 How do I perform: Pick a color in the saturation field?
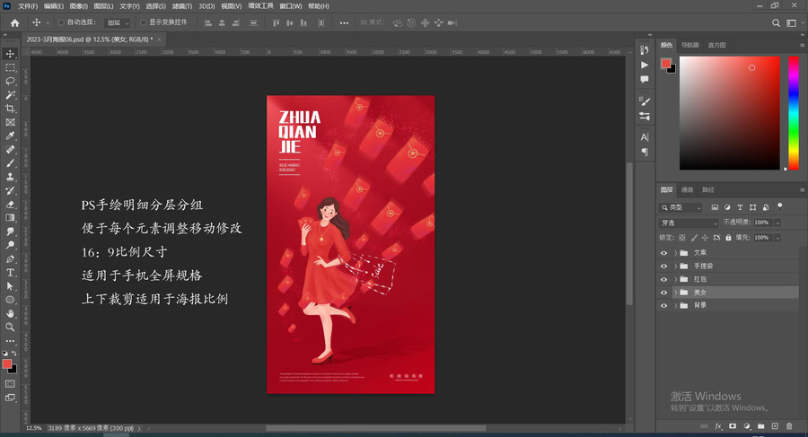point(730,113)
